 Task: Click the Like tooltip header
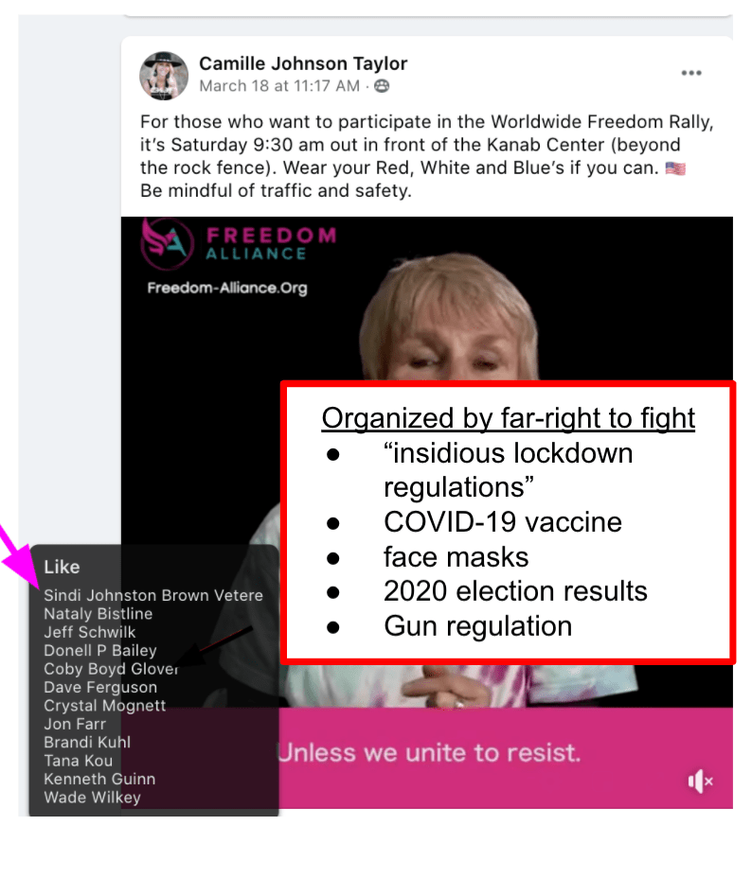click(62, 567)
